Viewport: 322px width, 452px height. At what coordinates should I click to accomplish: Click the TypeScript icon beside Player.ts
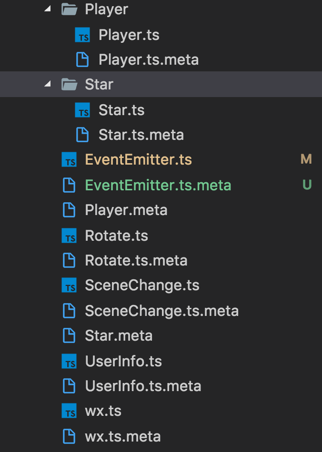tap(83, 35)
